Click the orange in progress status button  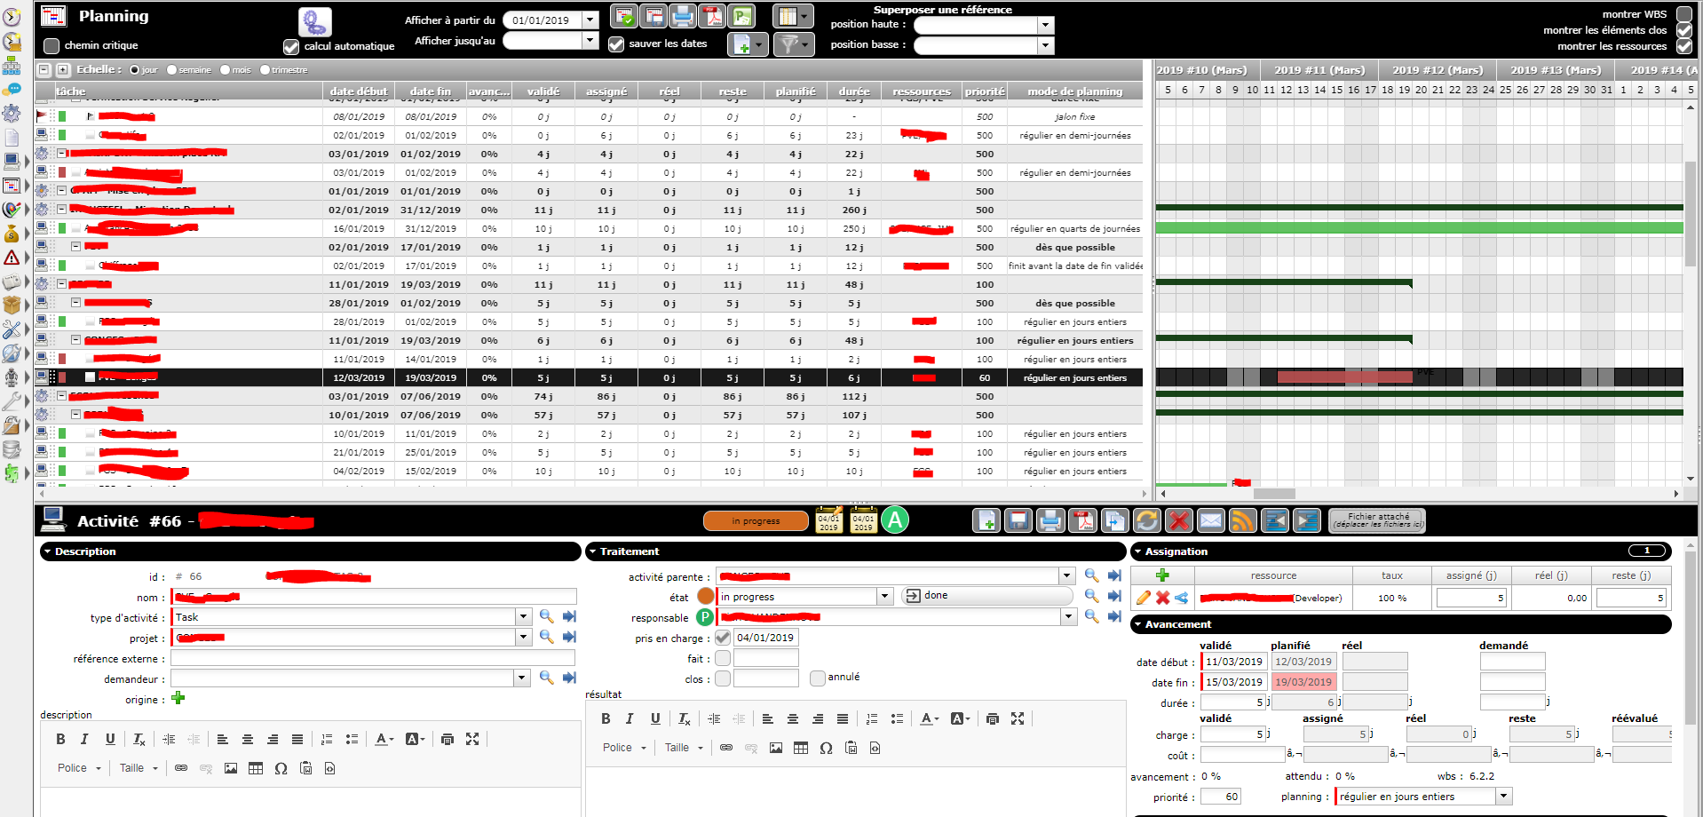pos(756,521)
